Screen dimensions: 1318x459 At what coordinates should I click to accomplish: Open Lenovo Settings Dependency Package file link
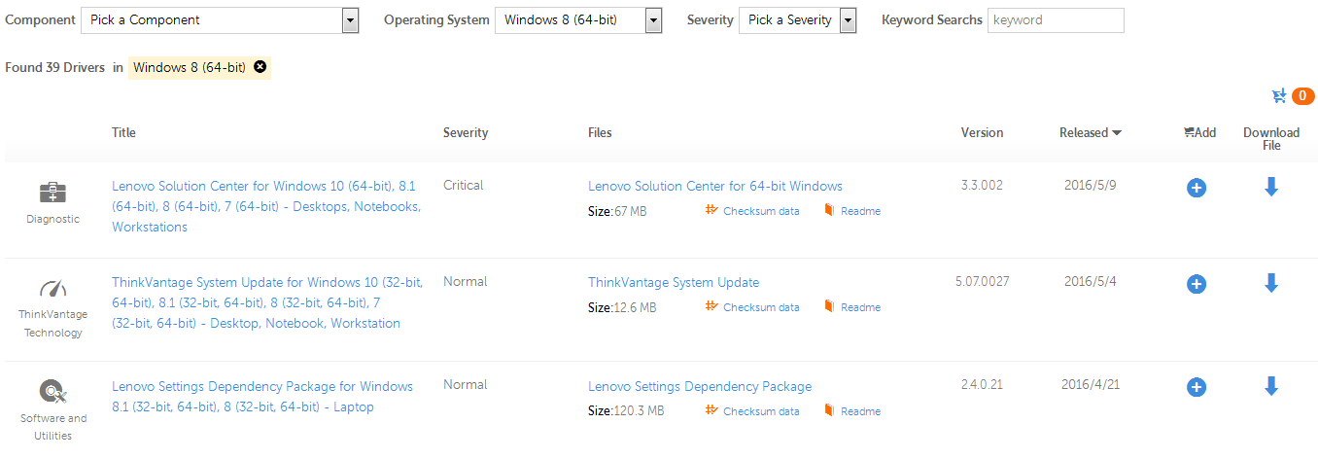point(700,387)
